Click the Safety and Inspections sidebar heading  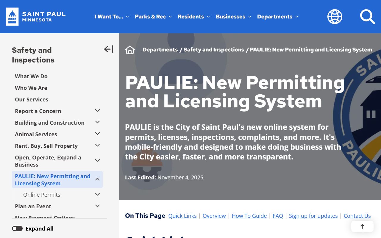pyautogui.click(x=33, y=55)
